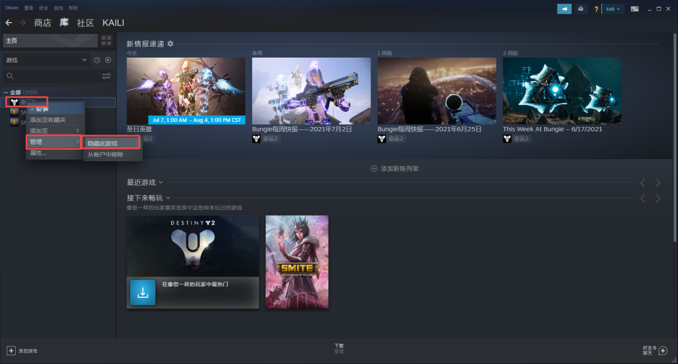Open the 查看 menu
The height and width of the screenshot is (364, 678).
[29, 8]
